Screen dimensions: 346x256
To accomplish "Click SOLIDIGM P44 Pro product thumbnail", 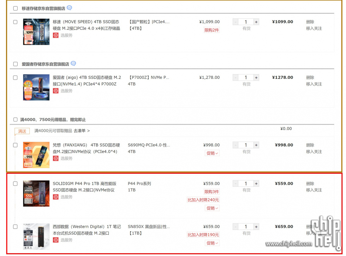I will [x=36, y=194].
